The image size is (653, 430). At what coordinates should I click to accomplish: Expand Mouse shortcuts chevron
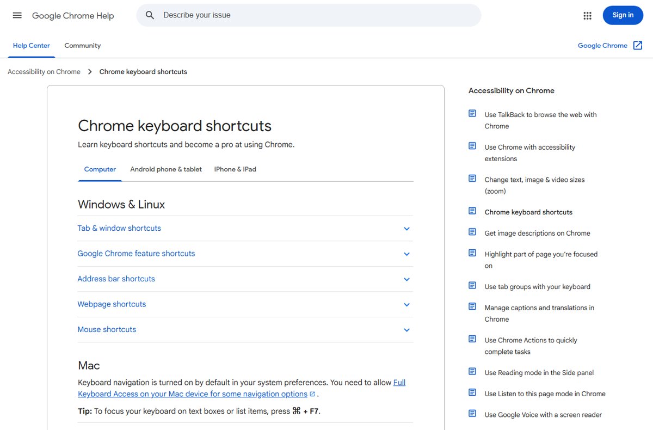point(406,330)
